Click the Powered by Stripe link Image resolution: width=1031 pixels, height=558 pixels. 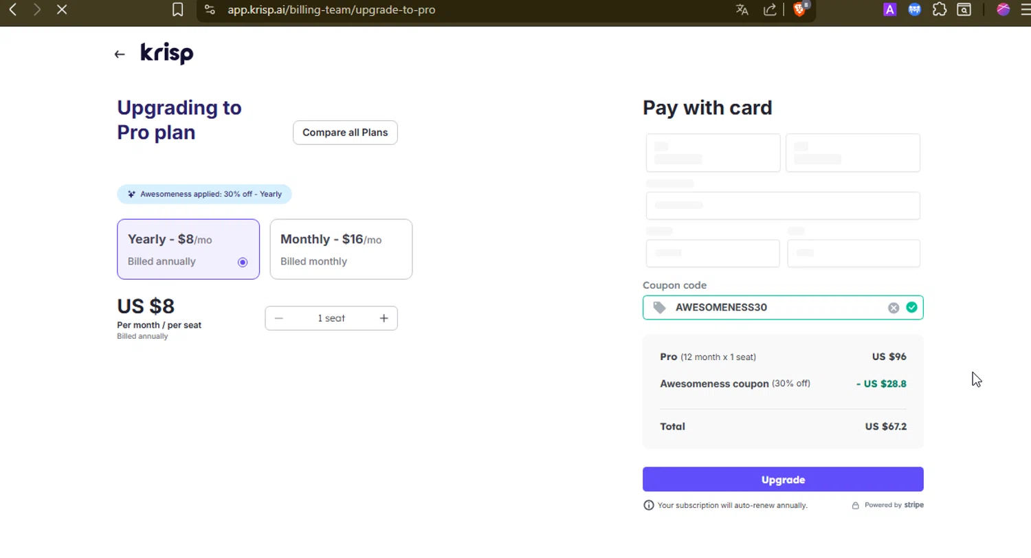894,505
